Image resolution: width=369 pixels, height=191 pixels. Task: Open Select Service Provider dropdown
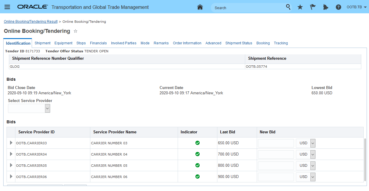click(x=47, y=109)
